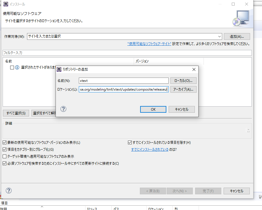Click help icon in Add Repository dialog
This screenshot has height=210, width=262.
63,109
